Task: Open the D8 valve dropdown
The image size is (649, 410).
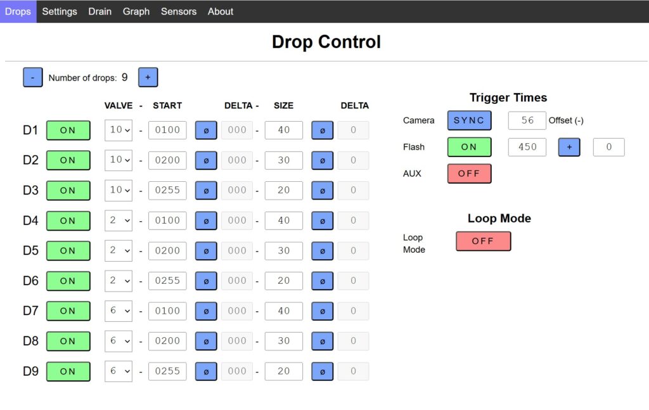Action: point(119,341)
